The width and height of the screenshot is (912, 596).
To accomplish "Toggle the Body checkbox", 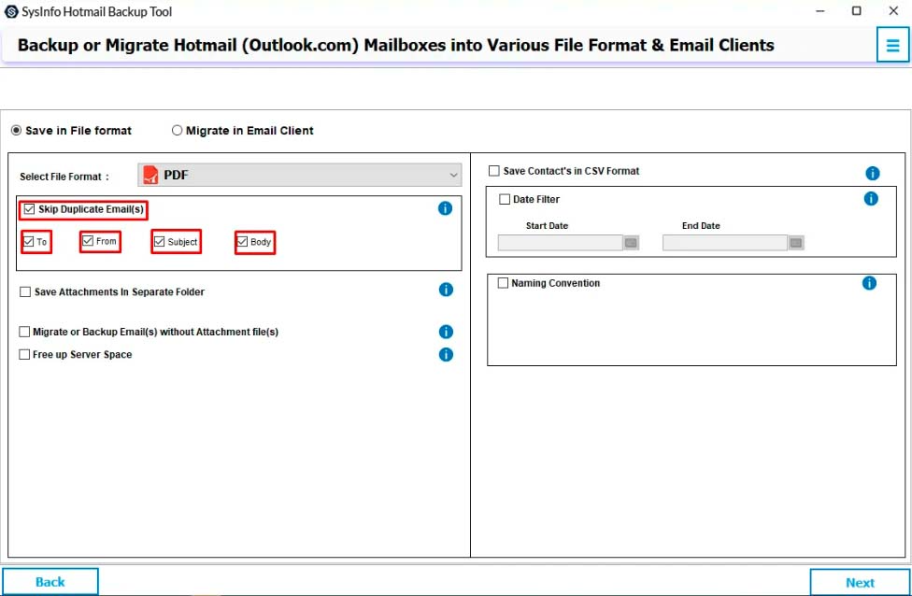I will pos(243,241).
